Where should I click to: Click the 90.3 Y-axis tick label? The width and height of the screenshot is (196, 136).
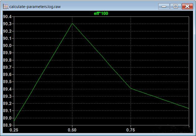click(7, 24)
